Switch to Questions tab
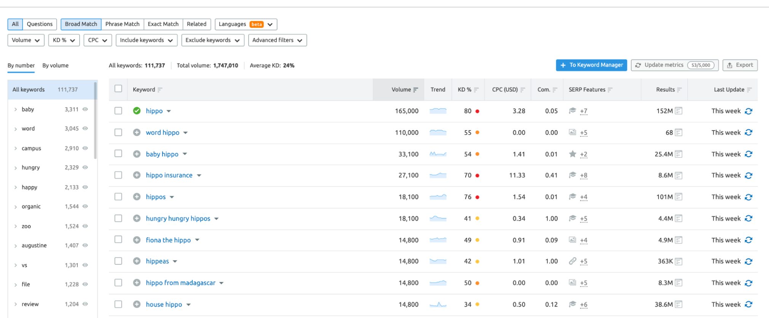The image size is (769, 318). [40, 24]
